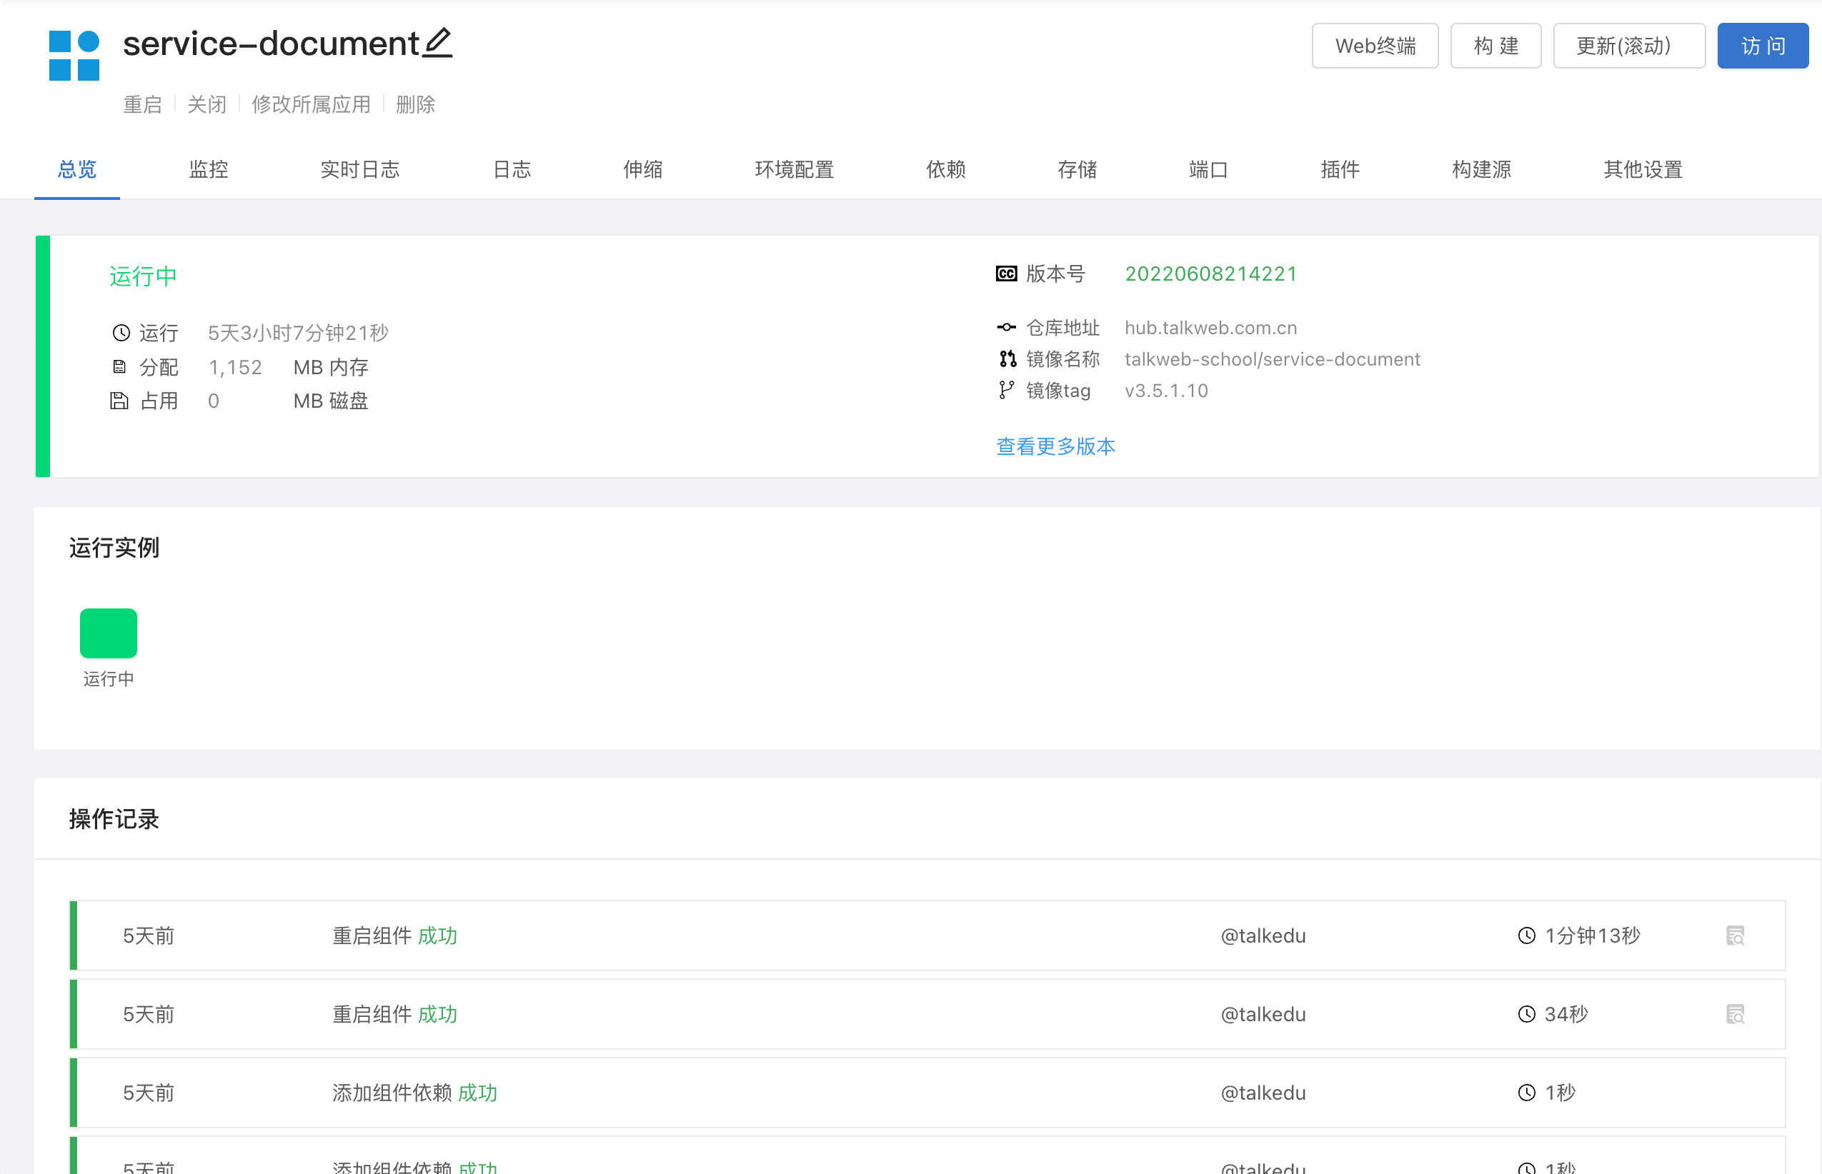Click the 运行中 status heading
1822x1174 pixels.
(143, 276)
